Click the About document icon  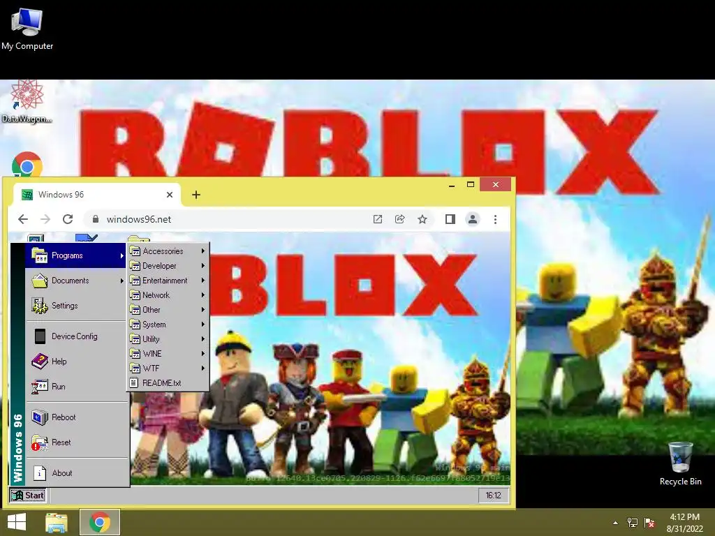pos(40,473)
